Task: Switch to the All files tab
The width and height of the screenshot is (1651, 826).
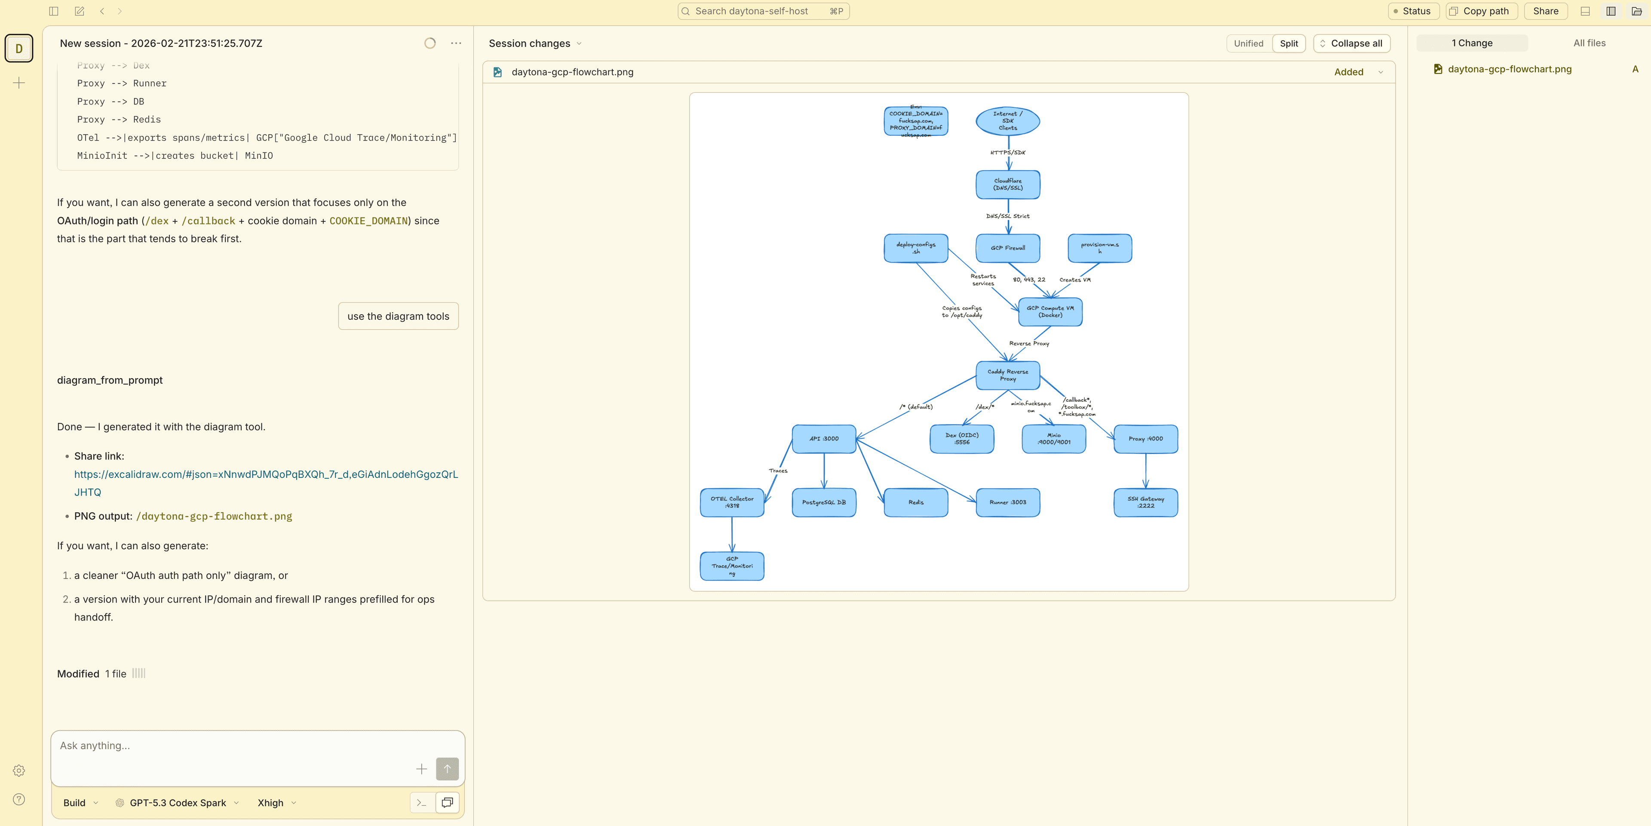Action: click(x=1590, y=43)
